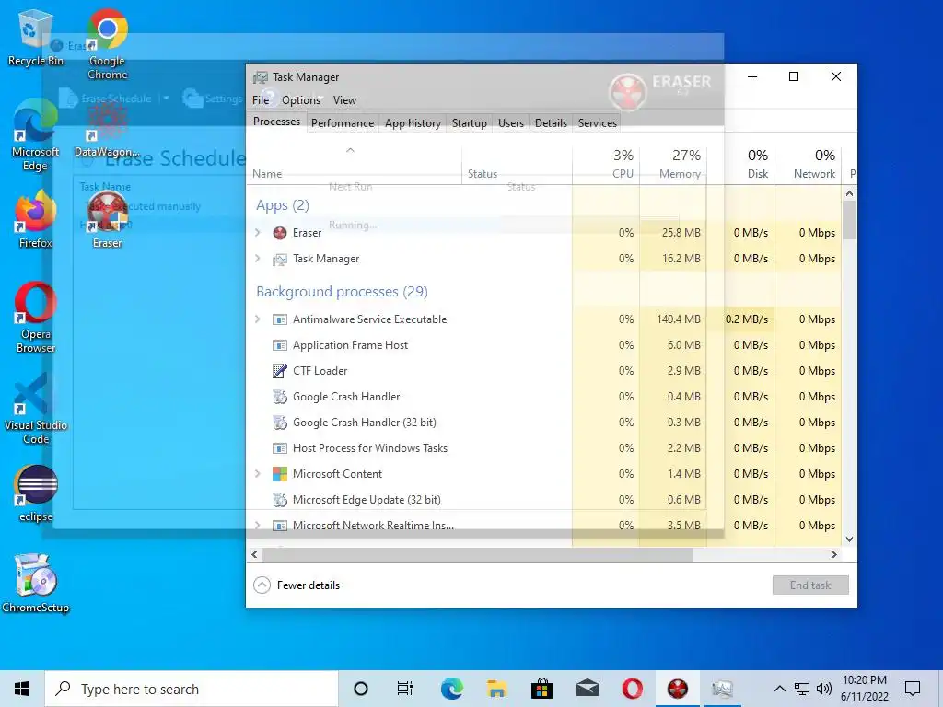The image size is (943, 707).
Task: Open Task View on taskbar
Action: [x=405, y=689]
